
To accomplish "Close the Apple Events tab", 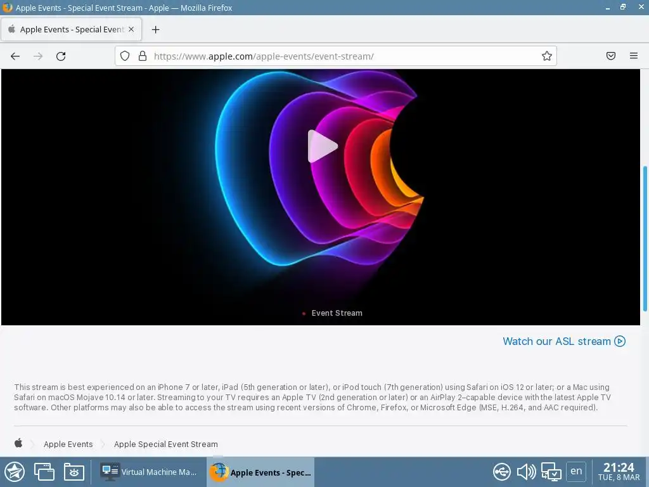I will pos(131,29).
